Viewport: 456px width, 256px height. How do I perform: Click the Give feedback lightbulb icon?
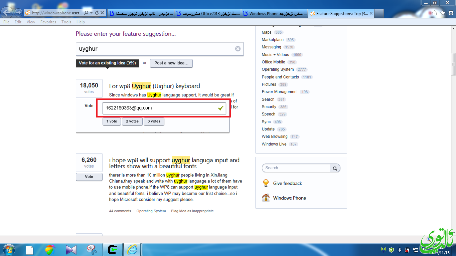(266, 183)
